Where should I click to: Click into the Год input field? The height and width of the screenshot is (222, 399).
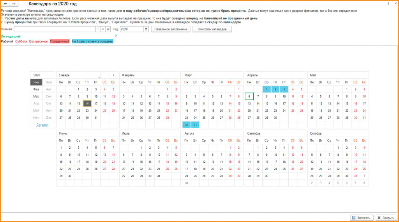point(132,29)
